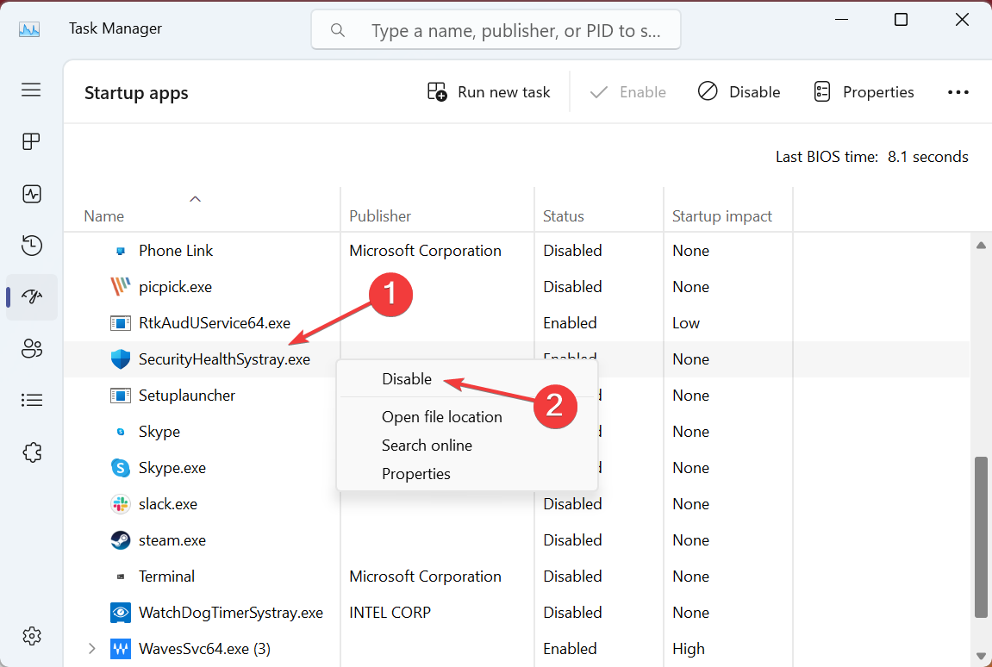Select the picpick.exe row name

click(175, 287)
